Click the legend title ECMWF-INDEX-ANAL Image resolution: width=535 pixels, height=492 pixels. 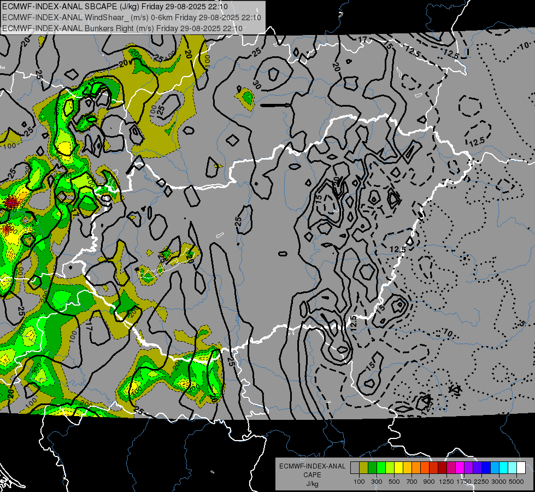coord(312,466)
